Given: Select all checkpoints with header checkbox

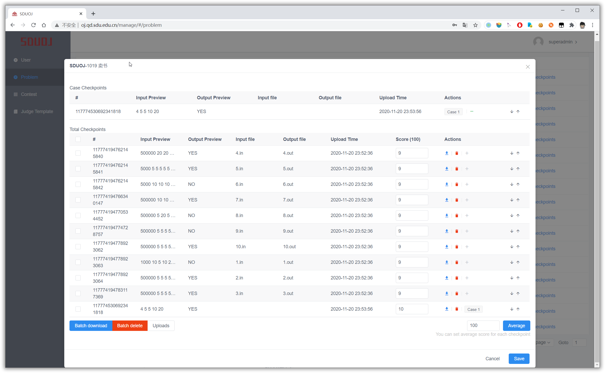Looking at the screenshot, I should [x=78, y=139].
